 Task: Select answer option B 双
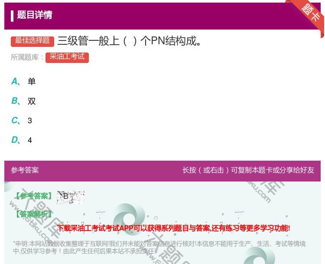click(23, 101)
